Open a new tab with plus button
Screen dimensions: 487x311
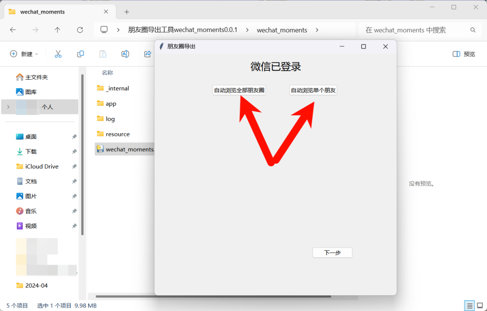(127, 12)
